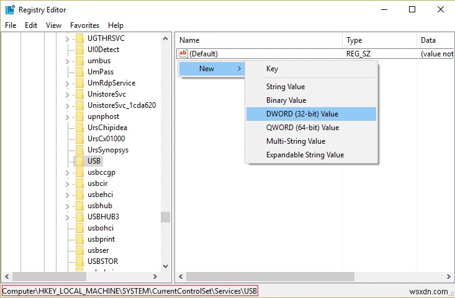Choose Binary Value in the submenu
The image size is (455, 298).
311,100
